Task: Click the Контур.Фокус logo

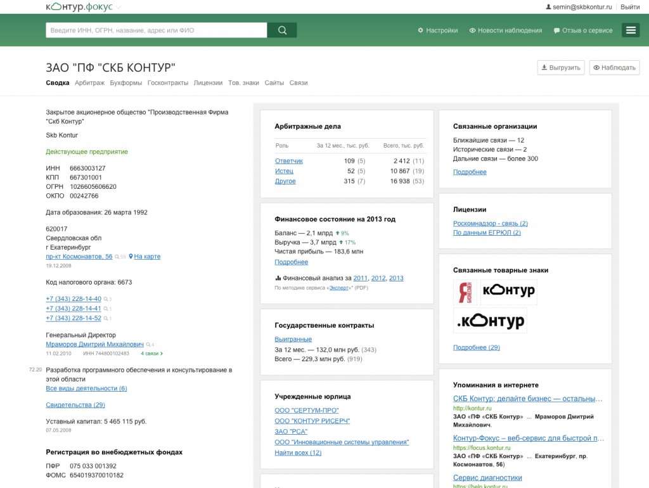Action: tap(79, 6)
